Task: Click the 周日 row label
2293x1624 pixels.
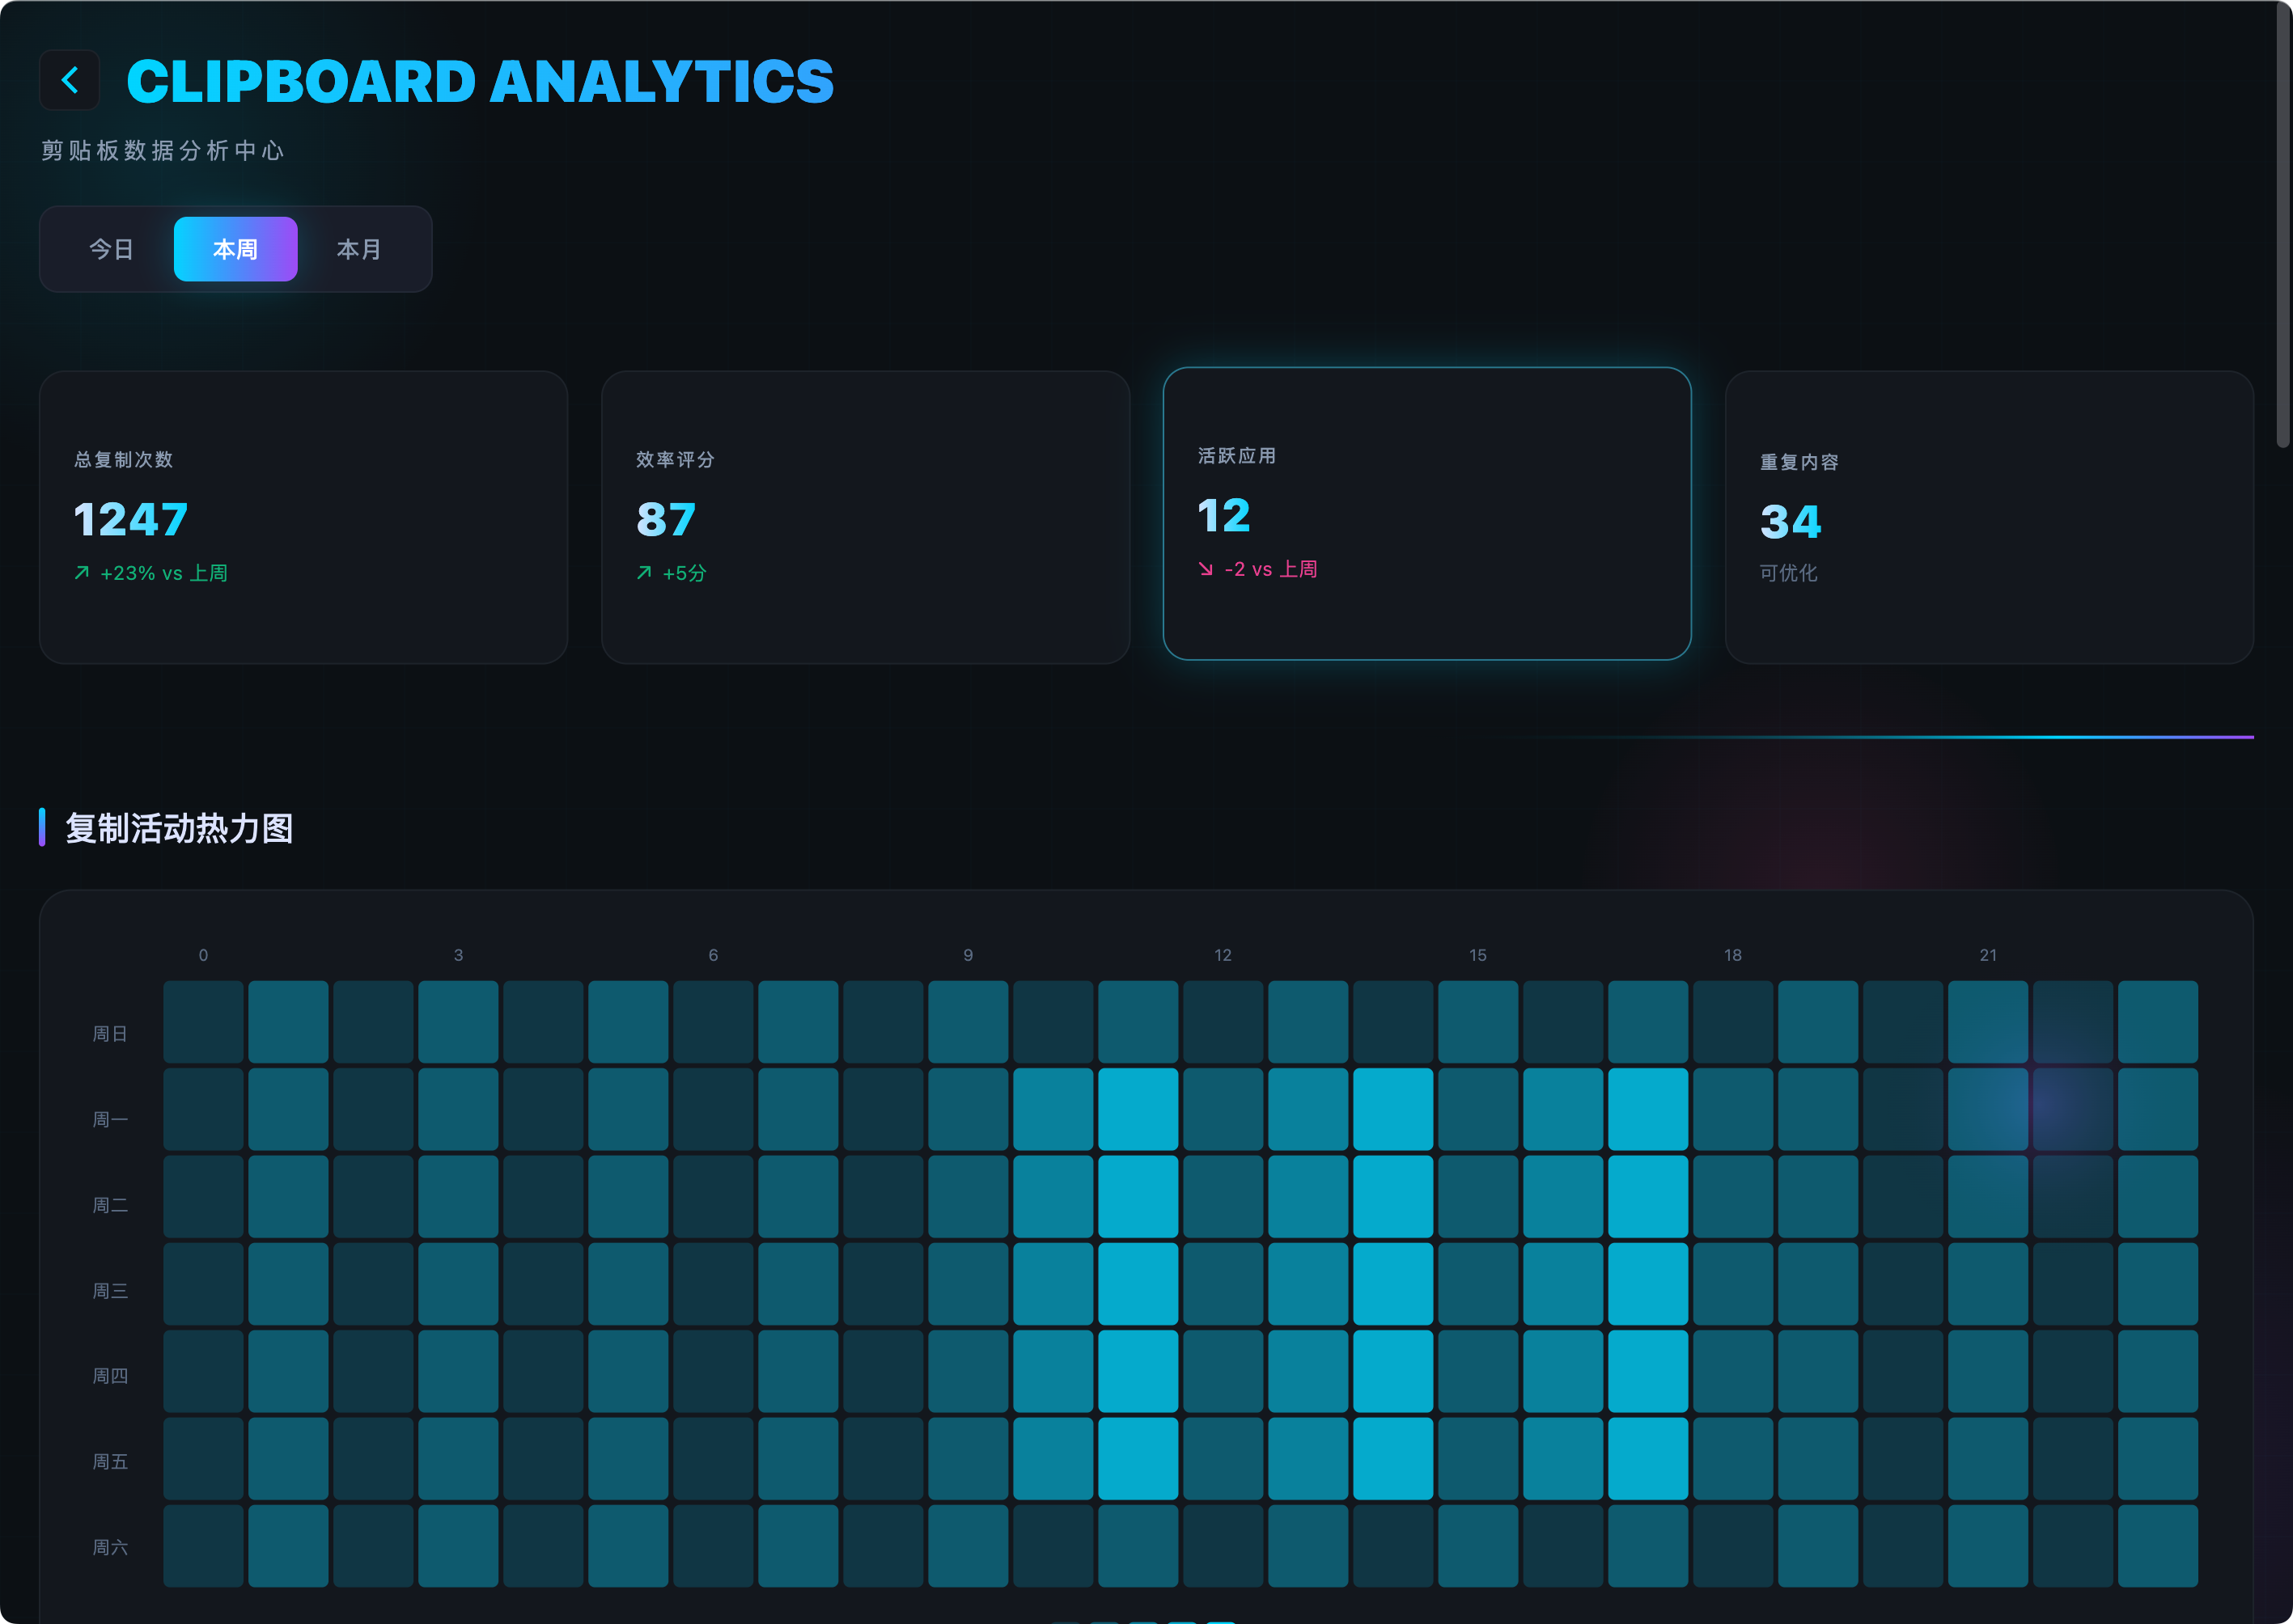Action: pyautogui.click(x=110, y=1034)
